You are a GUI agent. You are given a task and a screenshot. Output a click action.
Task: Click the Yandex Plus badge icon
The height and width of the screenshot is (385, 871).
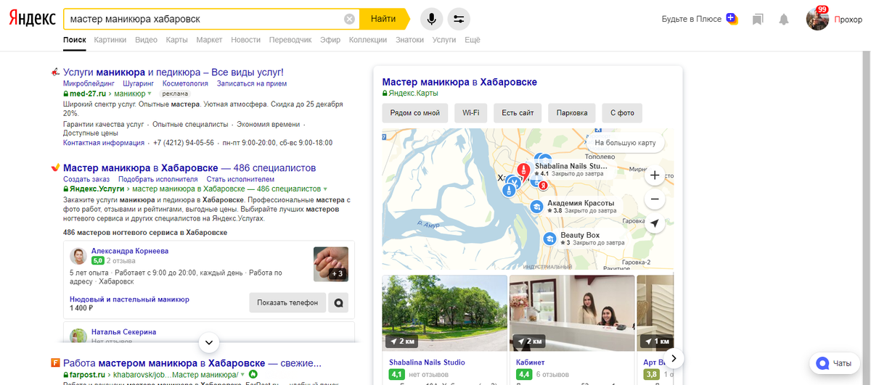coord(732,19)
